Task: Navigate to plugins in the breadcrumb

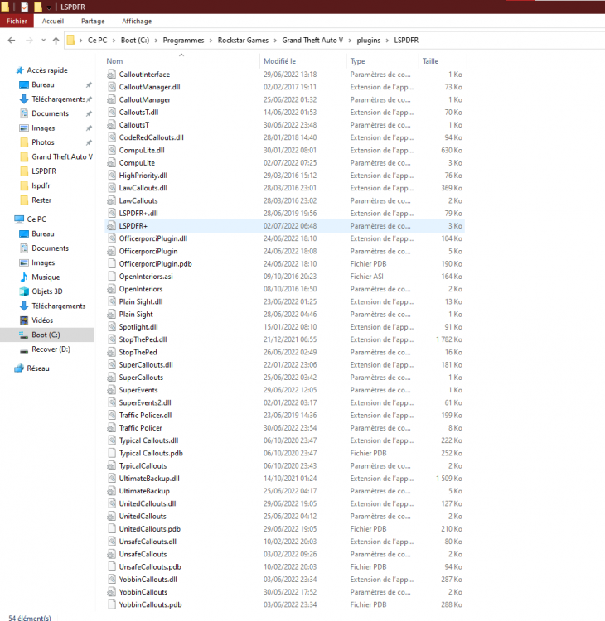Action: (x=368, y=40)
